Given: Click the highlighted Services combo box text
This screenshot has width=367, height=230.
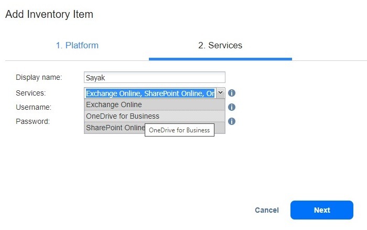Looking at the screenshot, I should 150,93.
